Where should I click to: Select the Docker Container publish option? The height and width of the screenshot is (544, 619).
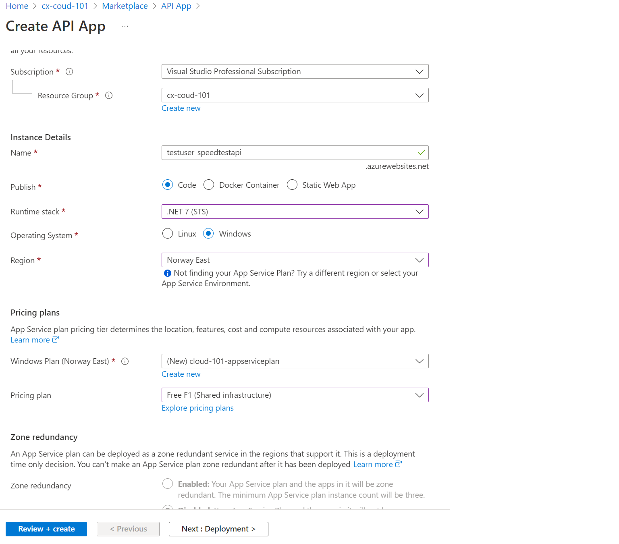[209, 185]
